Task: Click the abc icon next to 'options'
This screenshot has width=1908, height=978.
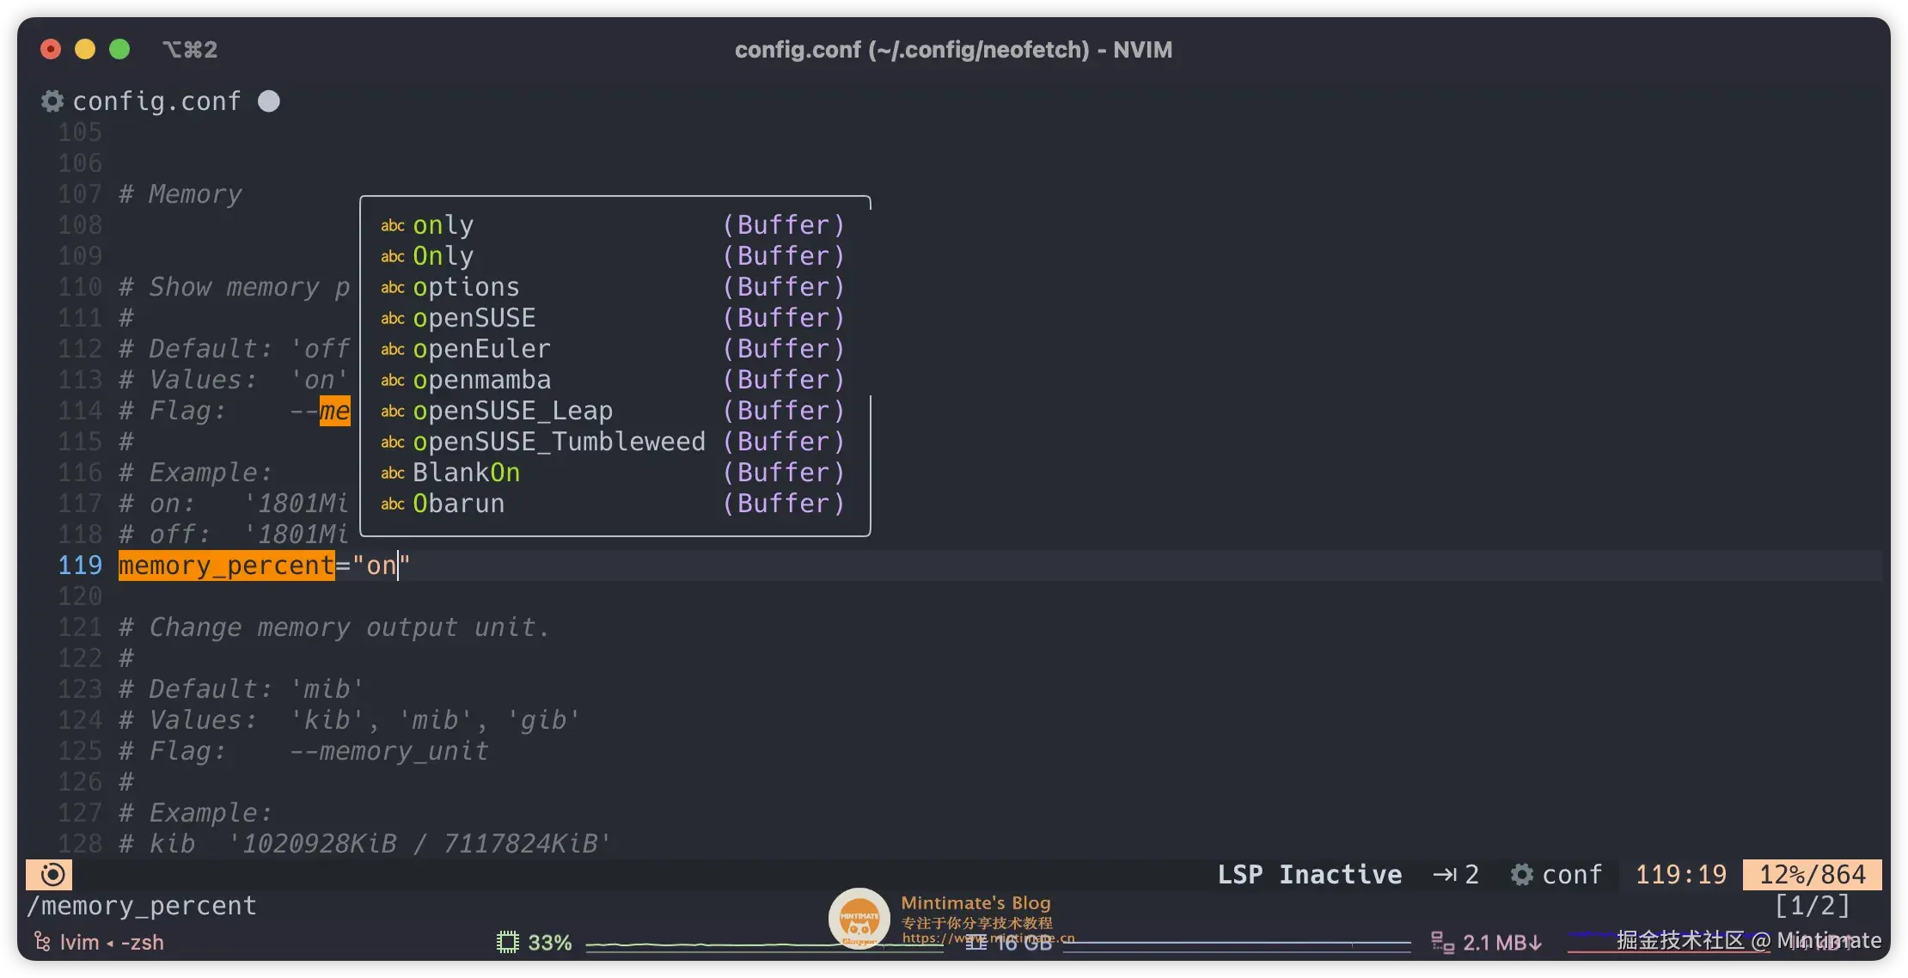Action: coord(393,287)
